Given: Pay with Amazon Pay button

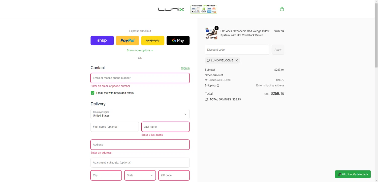Looking at the screenshot, I should point(153,41).
